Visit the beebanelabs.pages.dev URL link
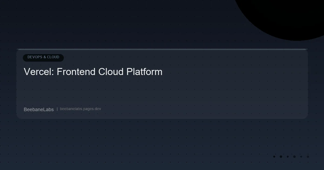 click(x=80, y=109)
